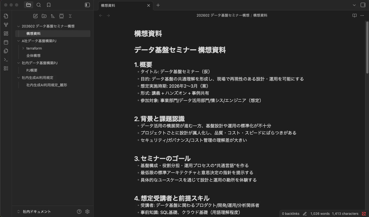Collapse the A社データ基盤構築PJ folder
This screenshot has height=217, width=369.
click(19, 41)
